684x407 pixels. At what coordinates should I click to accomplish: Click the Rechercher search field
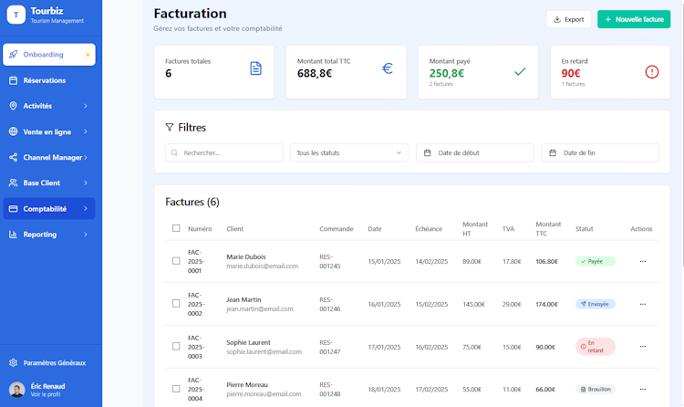tap(224, 153)
